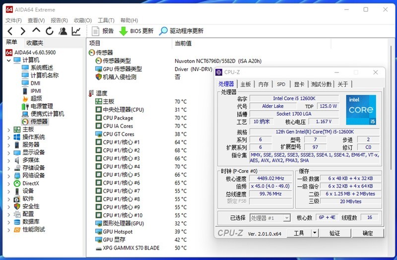Open the 处理器 #1 selection dropdown in CPU-Z
Viewport: 397px width, 260px height.
tap(270, 218)
